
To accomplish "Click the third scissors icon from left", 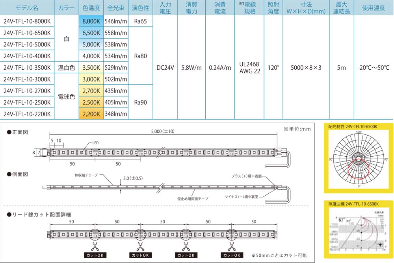I will click(186, 246).
